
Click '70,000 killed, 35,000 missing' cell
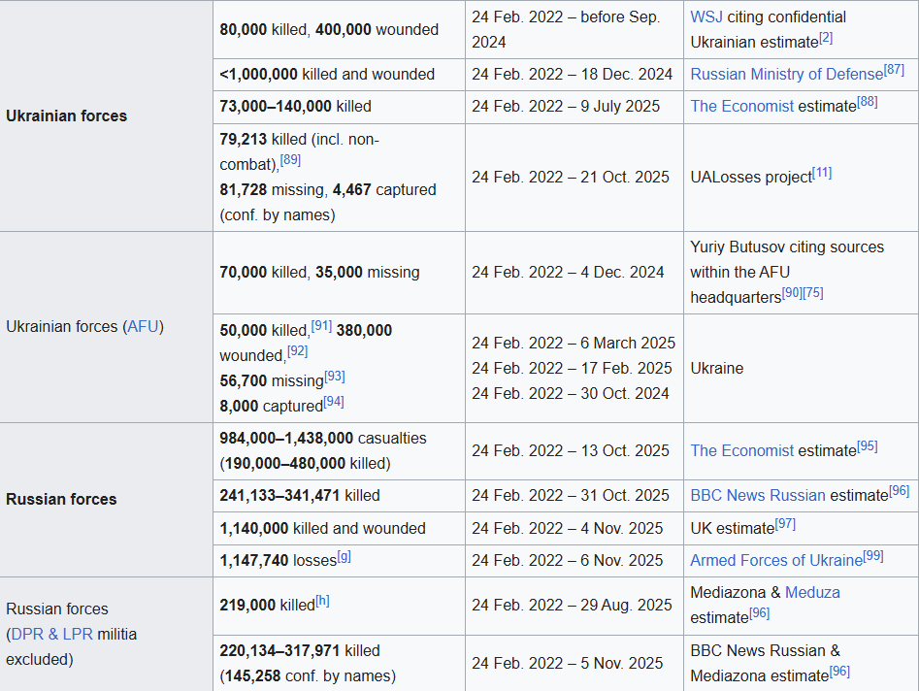(340, 273)
